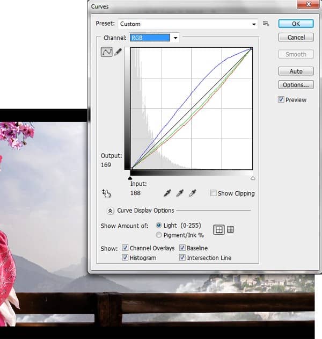Click the Auto button
Screen dimensions: 322x339
296,71
